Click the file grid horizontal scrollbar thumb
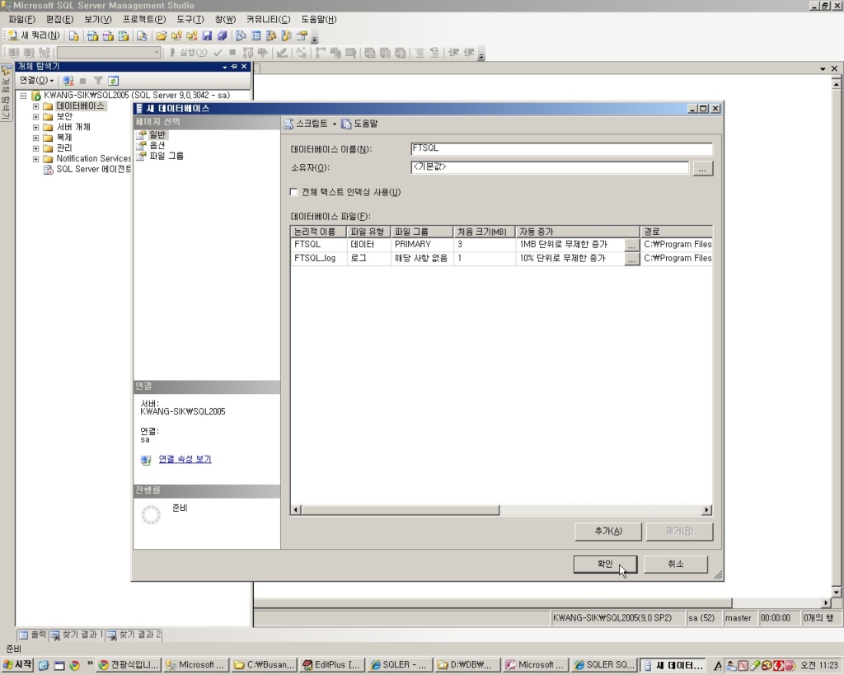 (x=400, y=509)
